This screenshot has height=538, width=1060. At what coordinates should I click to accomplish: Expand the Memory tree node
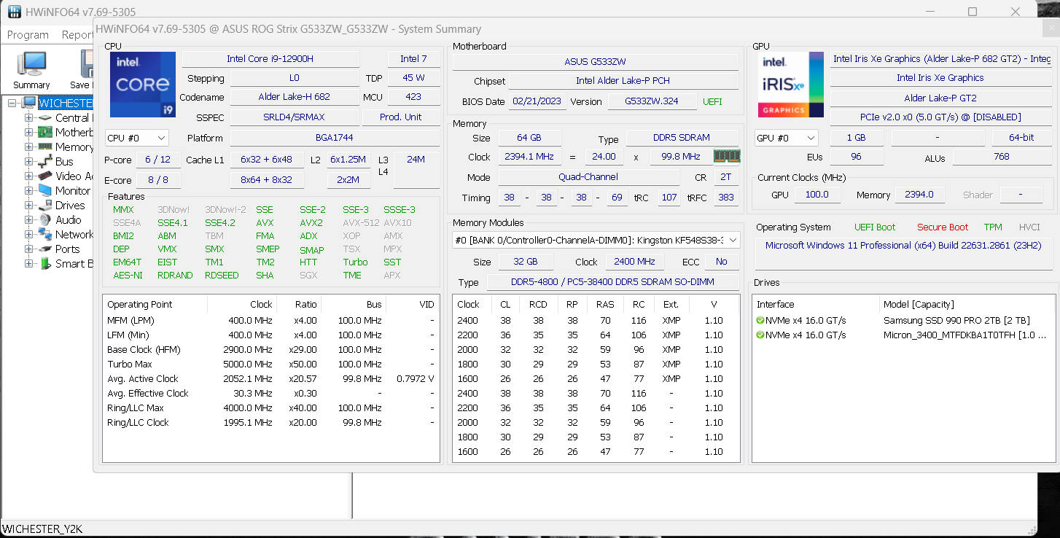pos(28,147)
